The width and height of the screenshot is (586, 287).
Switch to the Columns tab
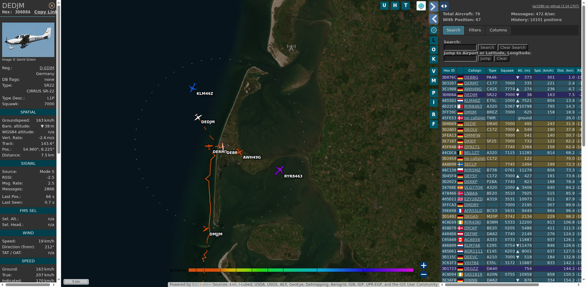click(498, 30)
